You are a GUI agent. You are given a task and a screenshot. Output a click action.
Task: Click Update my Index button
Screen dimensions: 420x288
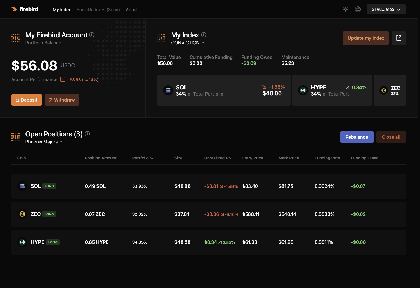366,38
